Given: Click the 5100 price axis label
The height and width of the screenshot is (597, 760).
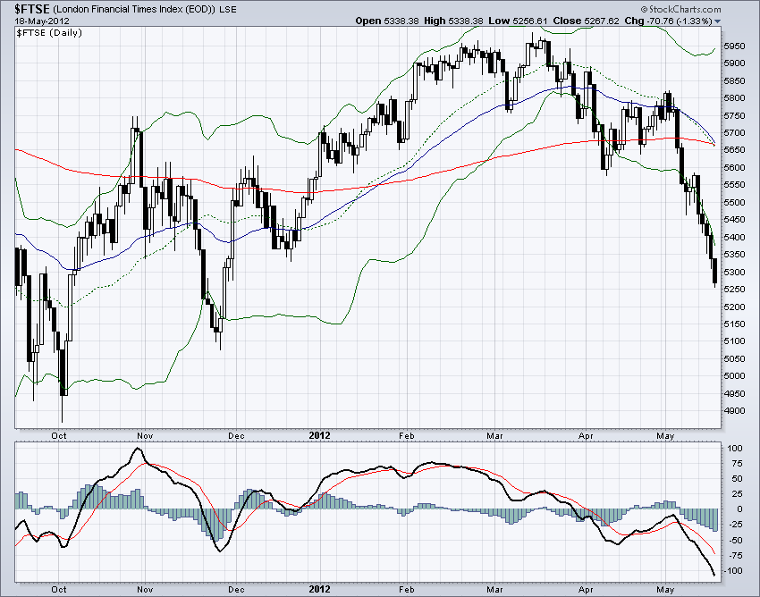Looking at the screenshot, I should [734, 341].
